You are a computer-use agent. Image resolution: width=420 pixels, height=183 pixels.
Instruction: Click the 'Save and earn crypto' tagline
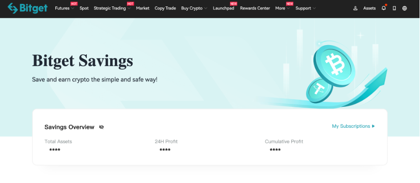coord(95,79)
